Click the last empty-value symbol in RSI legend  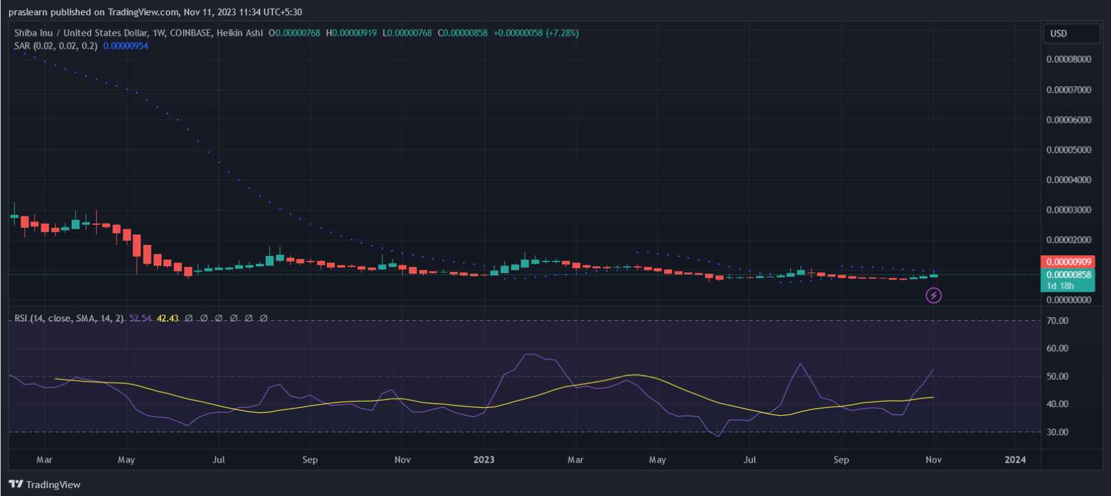pyautogui.click(x=263, y=318)
